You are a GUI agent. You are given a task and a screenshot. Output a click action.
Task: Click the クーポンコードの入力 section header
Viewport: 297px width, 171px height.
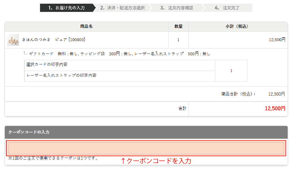(x=29, y=132)
